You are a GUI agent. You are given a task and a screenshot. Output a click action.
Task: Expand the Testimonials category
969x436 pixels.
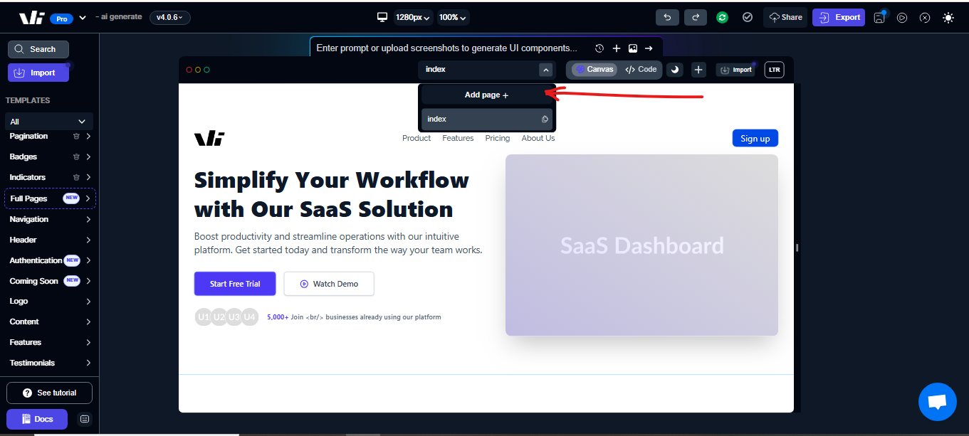pos(50,363)
